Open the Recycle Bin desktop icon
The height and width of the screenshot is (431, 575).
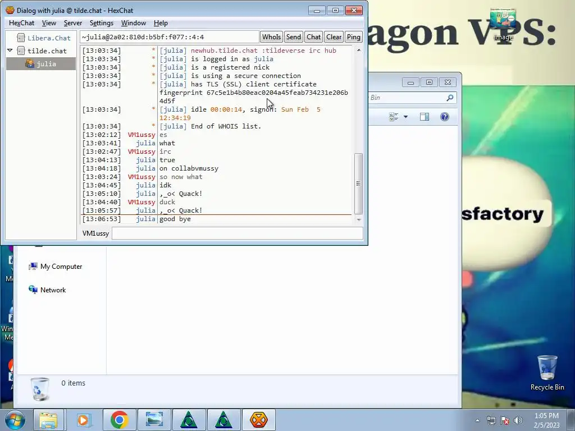(x=547, y=373)
